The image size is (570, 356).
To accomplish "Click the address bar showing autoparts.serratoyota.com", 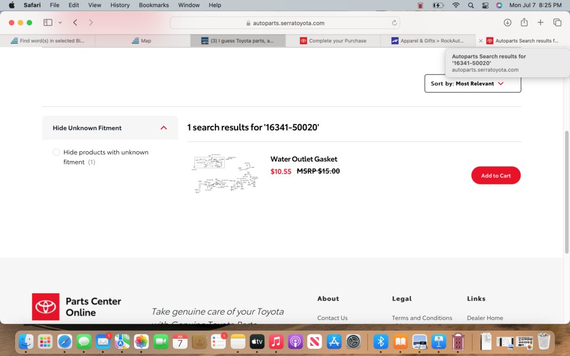I will [x=285, y=23].
